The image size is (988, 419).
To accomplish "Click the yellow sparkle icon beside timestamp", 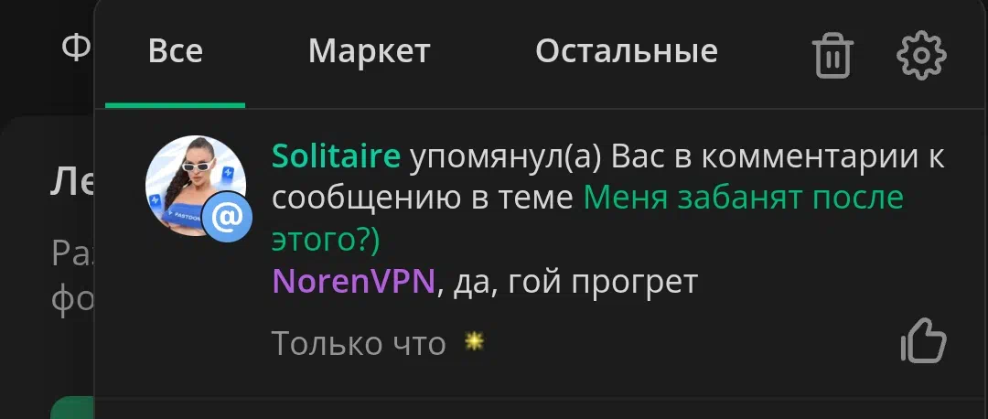I will tap(474, 342).
